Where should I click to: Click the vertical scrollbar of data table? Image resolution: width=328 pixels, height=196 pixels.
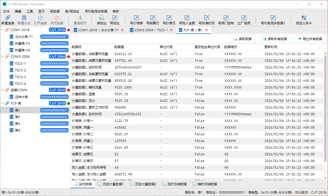325,107
